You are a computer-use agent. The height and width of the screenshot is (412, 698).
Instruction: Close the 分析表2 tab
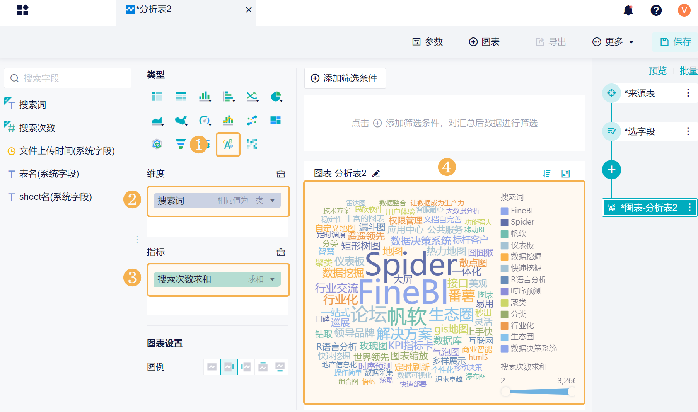(249, 10)
